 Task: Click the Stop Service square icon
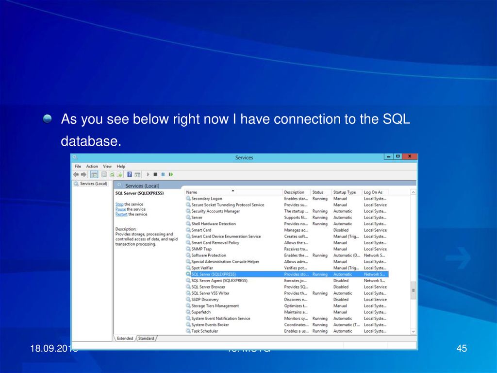tap(155, 174)
